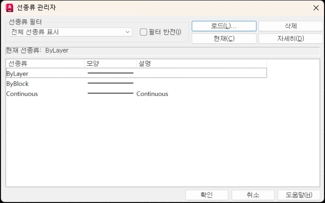Sort by the 선종류 column header
Image resolution: width=325 pixels, height=203 pixels.
[45, 64]
